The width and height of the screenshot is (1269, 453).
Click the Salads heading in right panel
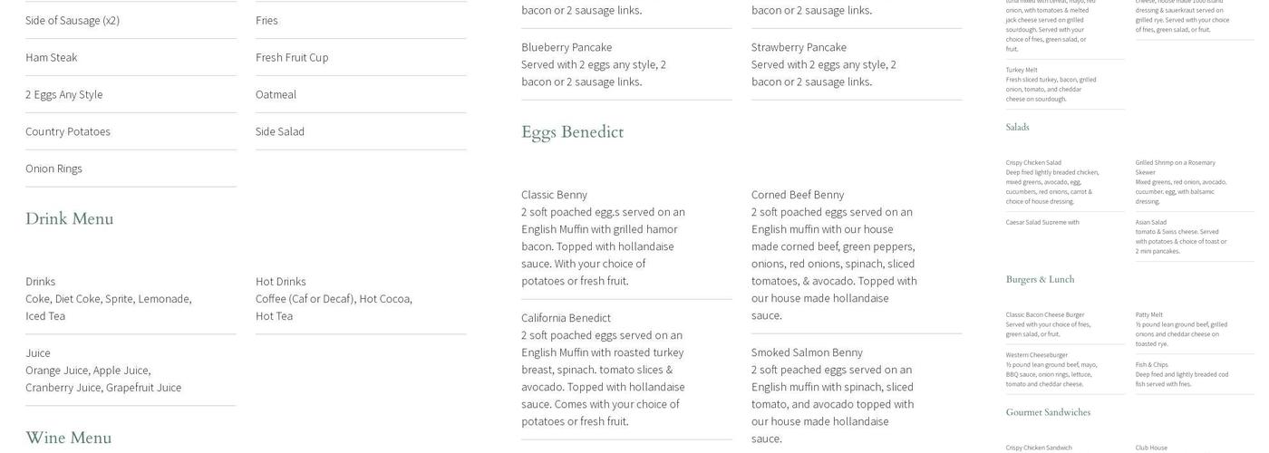click(x=1017, y=128)
